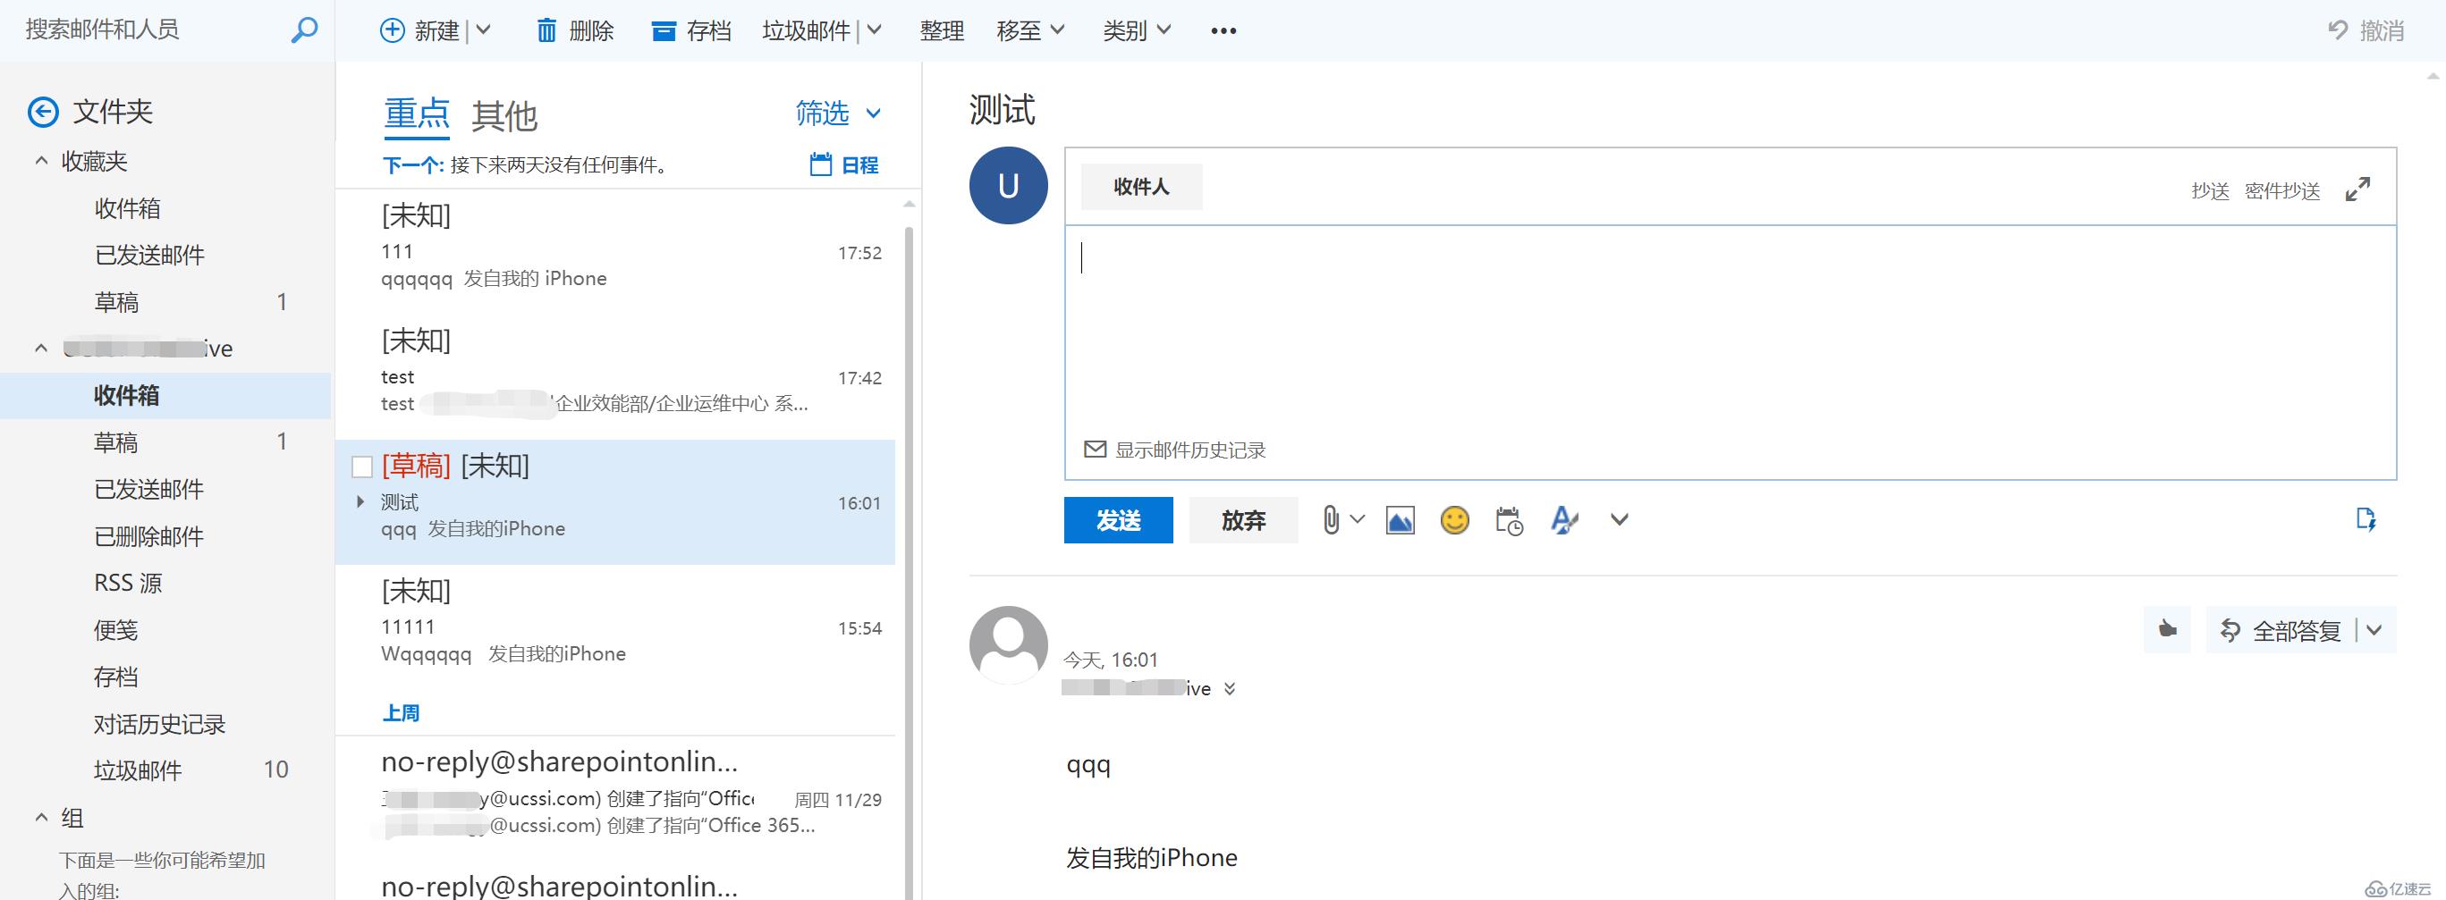Image resolution: width=2446 pixels, height=900 pixels.
Task: Switch to the 重点 tab
Action: (417, 114)
